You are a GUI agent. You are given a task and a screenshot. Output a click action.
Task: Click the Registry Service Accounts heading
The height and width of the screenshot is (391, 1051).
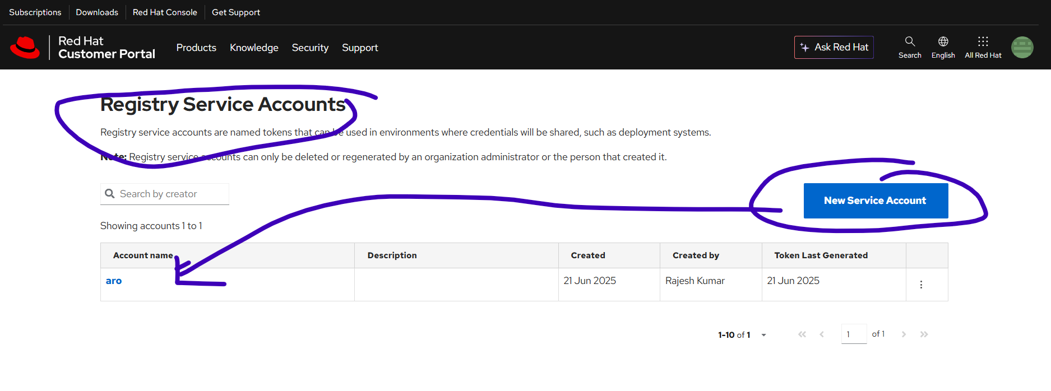[223, 104]
